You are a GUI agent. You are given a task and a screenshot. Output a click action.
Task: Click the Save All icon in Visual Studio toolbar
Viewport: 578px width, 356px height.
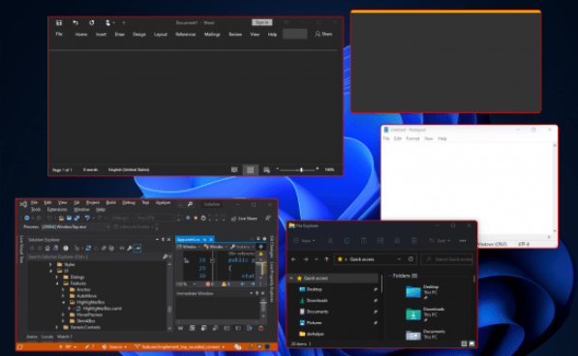[x=76, y=218]
